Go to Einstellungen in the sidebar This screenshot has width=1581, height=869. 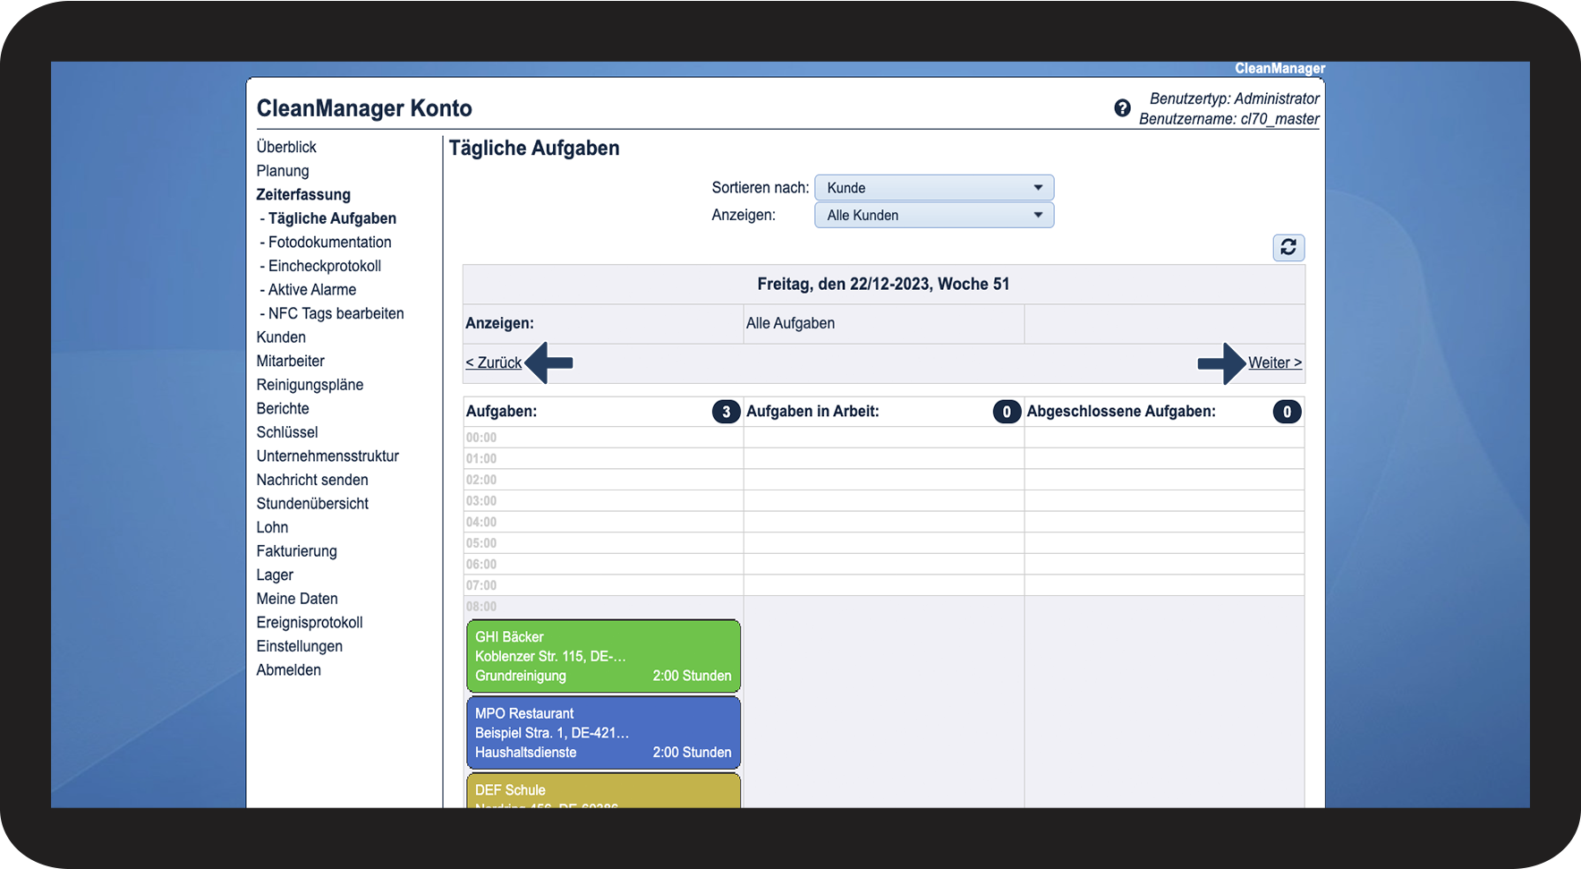[299, 646]
